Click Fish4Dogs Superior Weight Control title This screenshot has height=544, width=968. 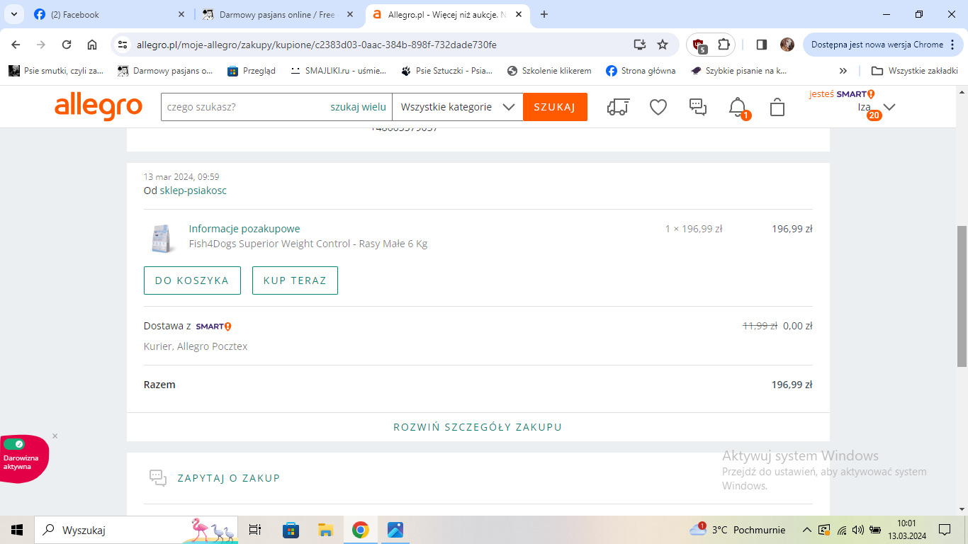click(x=308, y=244)
